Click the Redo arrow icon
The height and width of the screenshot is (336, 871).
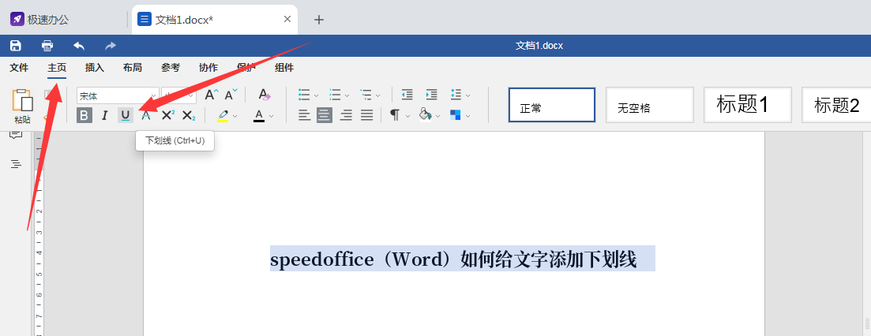(x=111, y=46)
